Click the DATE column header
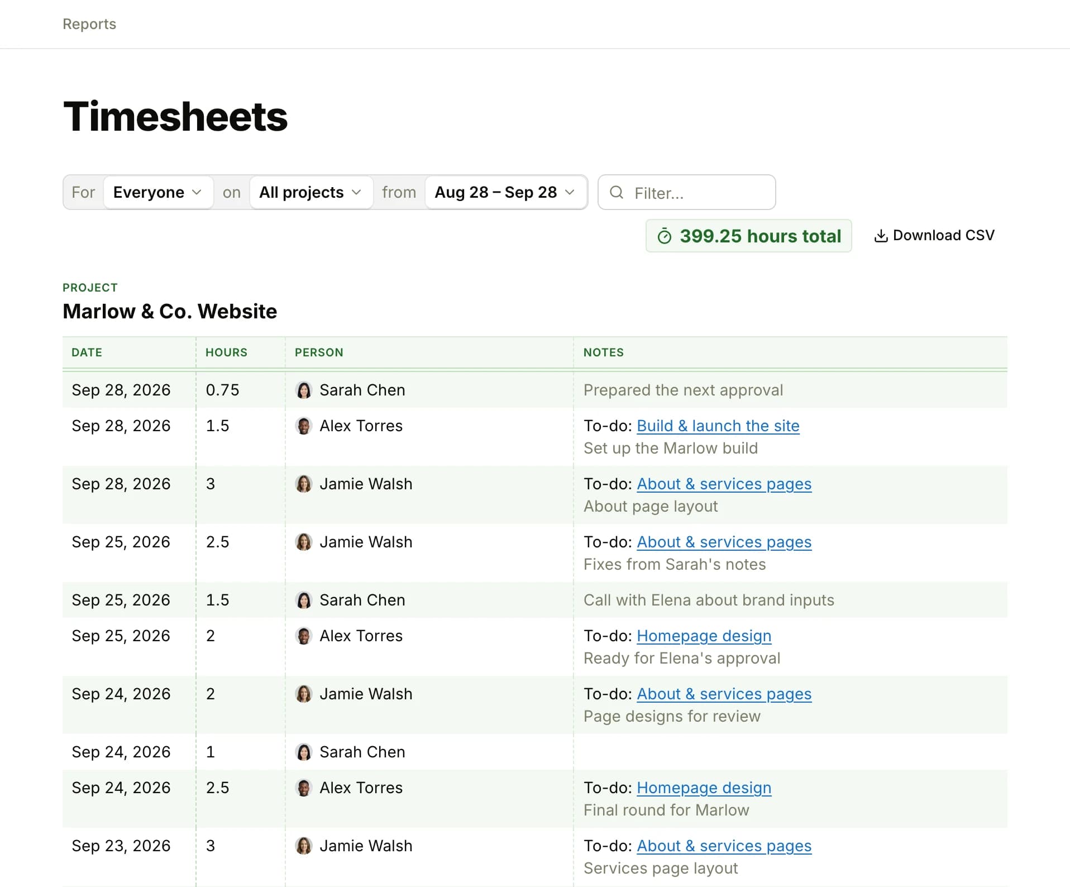1070x887 pixels. tap(87, 352)
